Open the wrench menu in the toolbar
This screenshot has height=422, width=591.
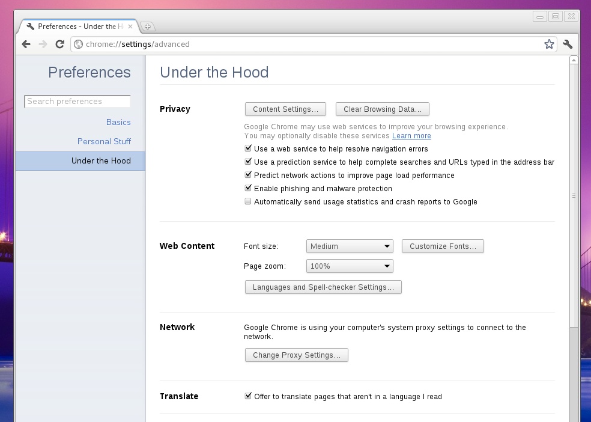click(x=568, y=44)
